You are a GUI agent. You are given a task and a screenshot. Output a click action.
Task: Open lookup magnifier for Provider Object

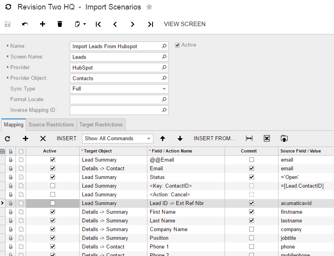tap(164, 78)
